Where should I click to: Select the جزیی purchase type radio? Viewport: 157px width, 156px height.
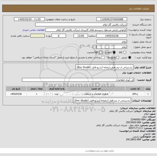click(x=130, y=57)
